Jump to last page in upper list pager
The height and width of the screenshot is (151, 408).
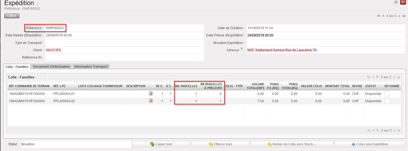coord(399,77)
